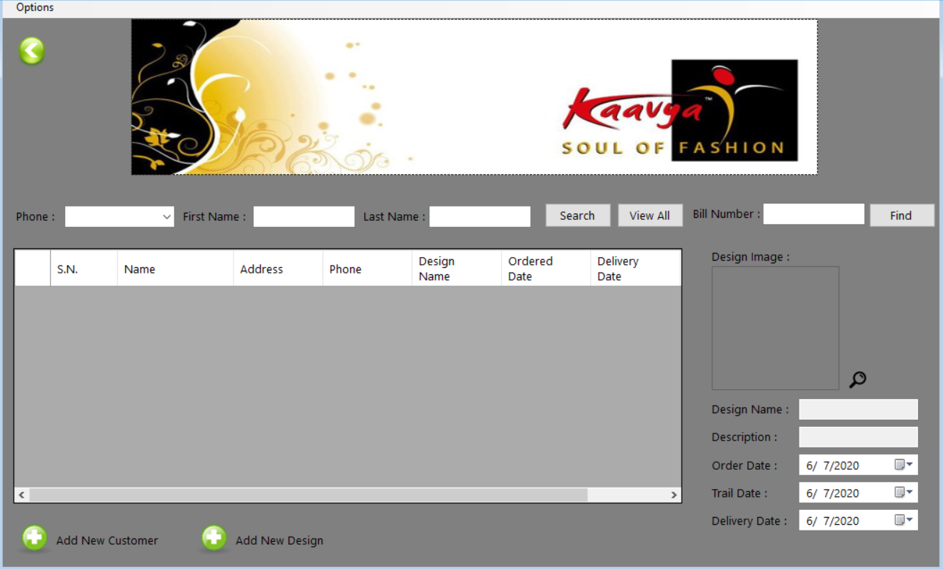Viewport: 943px width, 569px height.
Task: Focus the First Name input field
Action: pyautogui.click(x=304, y=216)
